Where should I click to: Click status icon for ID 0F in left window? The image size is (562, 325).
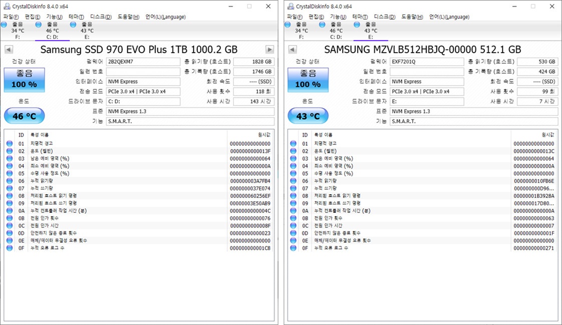10,248
